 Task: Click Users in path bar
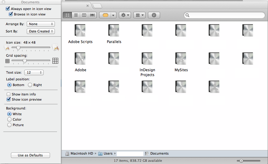click(x=106, y=153)
